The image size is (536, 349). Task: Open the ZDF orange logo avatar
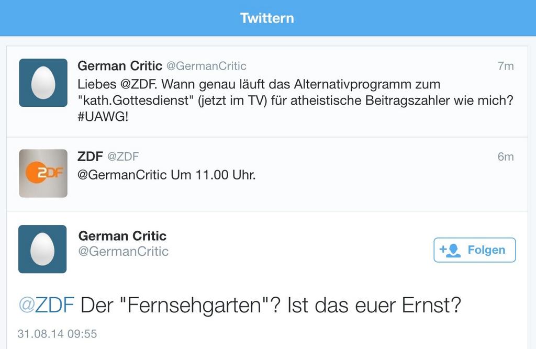coord(43,173)
